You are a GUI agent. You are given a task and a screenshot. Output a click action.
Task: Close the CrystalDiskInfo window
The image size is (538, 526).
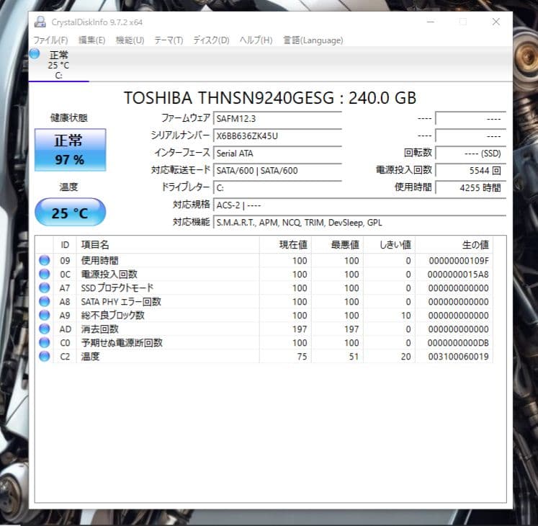coord(496,22)
